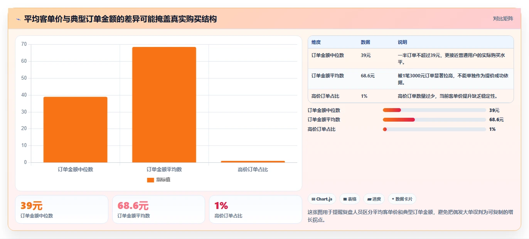Click footer note starting 这张图用于提醒
529x239 pixels.
coord(410,216)
